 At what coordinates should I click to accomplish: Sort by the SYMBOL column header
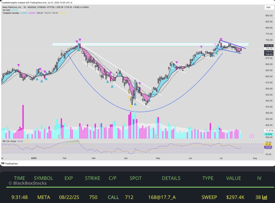tap(43, 178)
